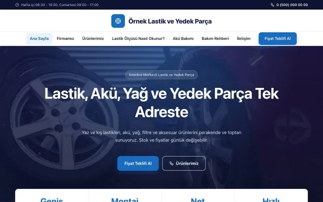Click the outlined Ürünlerimiz hero button
Viewport: 323px width, 202px height.
pos(184,164)
